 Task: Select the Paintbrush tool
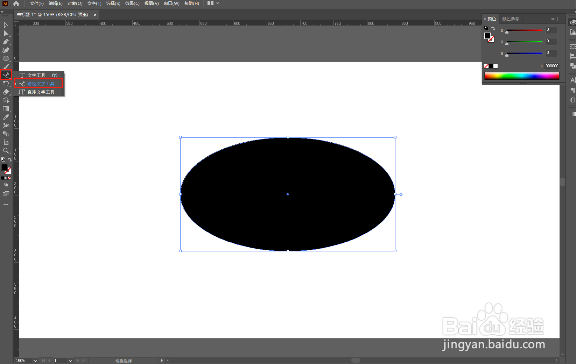[6, 67]
